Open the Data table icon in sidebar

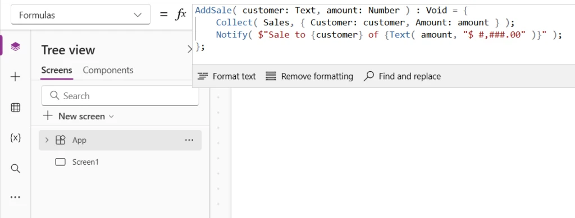(15, 108)
